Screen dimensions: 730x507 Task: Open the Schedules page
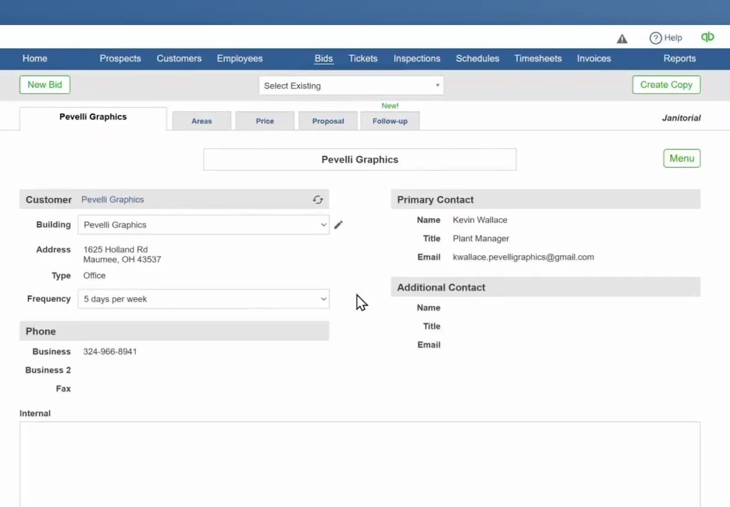pyautogui.click(x=478, y=58)
